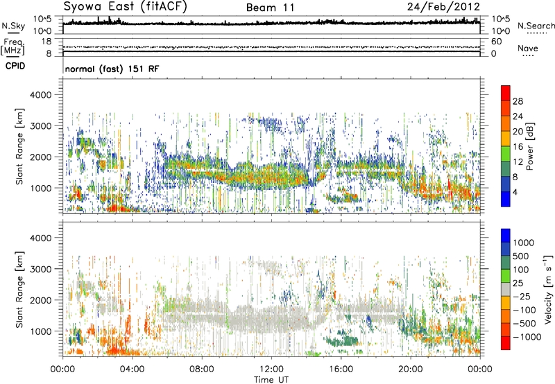This screenshot has height=384, width=555.
Task: Click the green scatter patch near 16:00 in velocity panel
Action: [341, 341]
